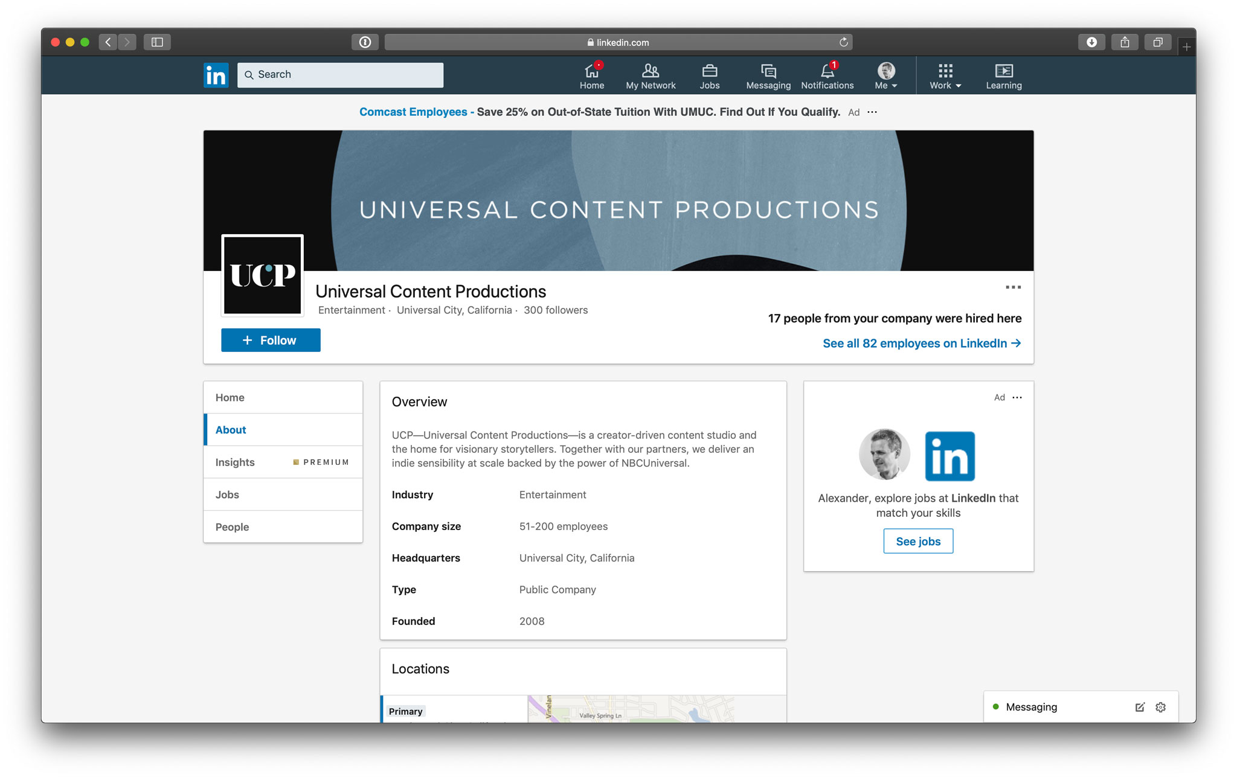Click the '51-200 employees' value

[x=564, y=526]
